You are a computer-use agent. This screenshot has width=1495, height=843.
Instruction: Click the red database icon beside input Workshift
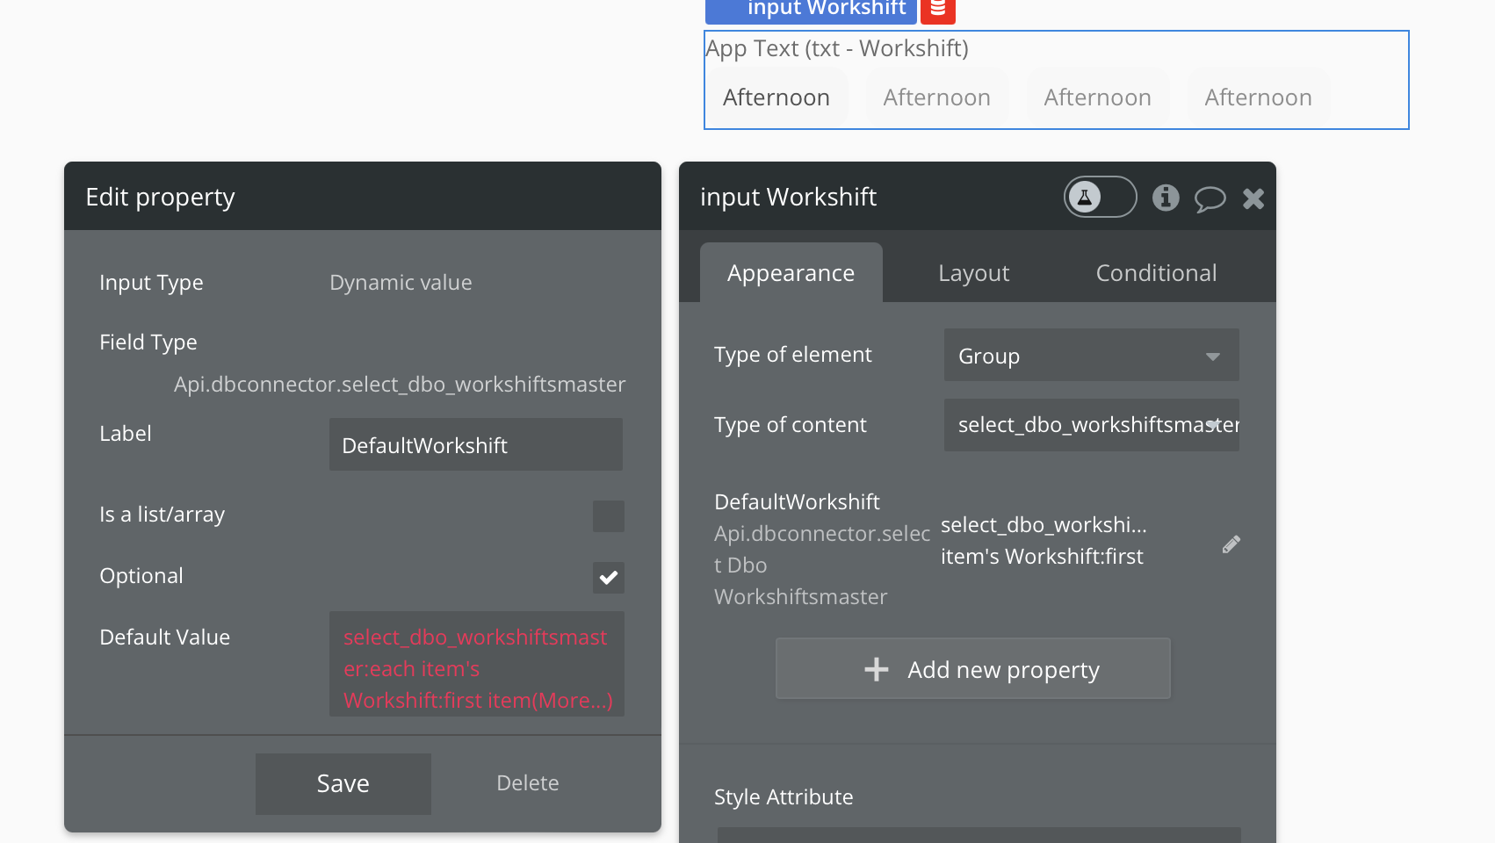[x=936, y=11]
